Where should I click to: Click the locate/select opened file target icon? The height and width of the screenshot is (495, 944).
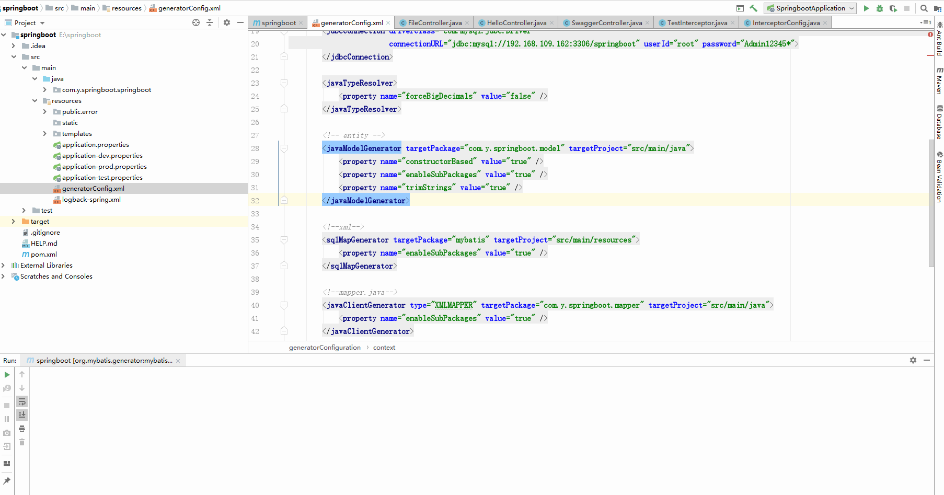pyautogui.click(x=196, y=22)
